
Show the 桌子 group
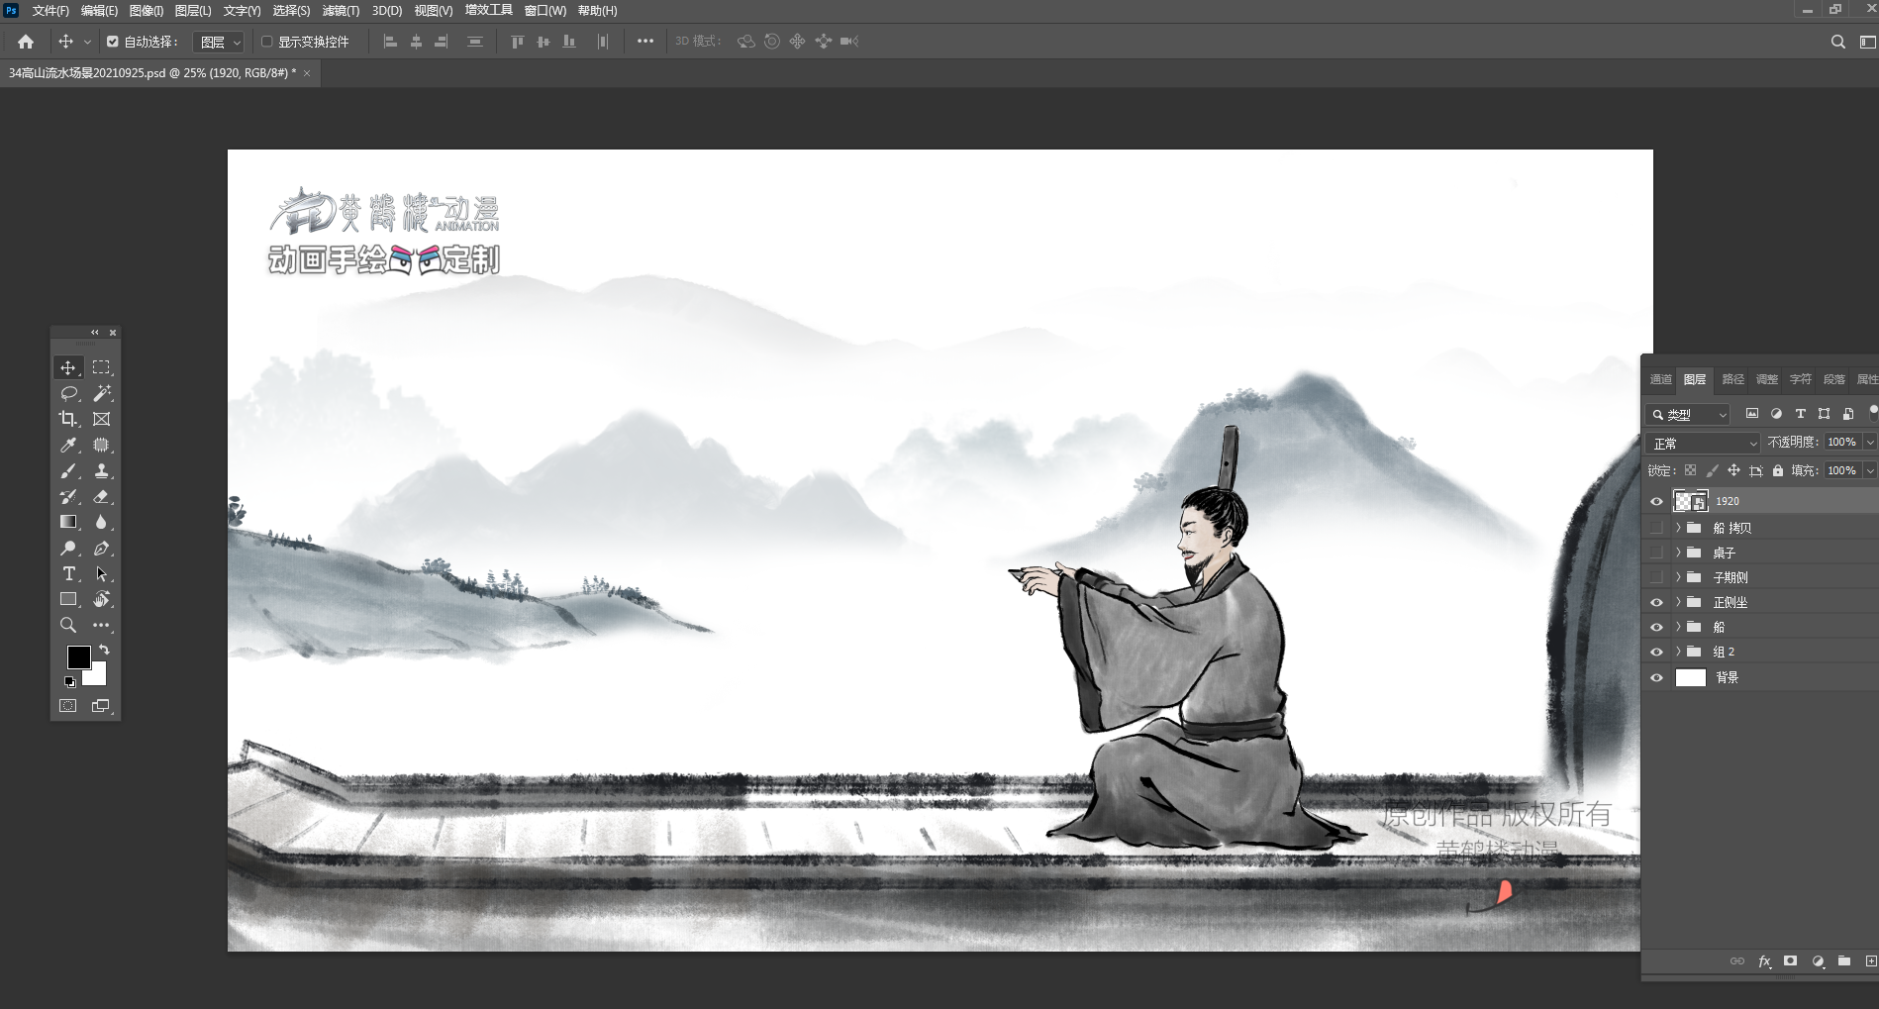[1656, 553]
